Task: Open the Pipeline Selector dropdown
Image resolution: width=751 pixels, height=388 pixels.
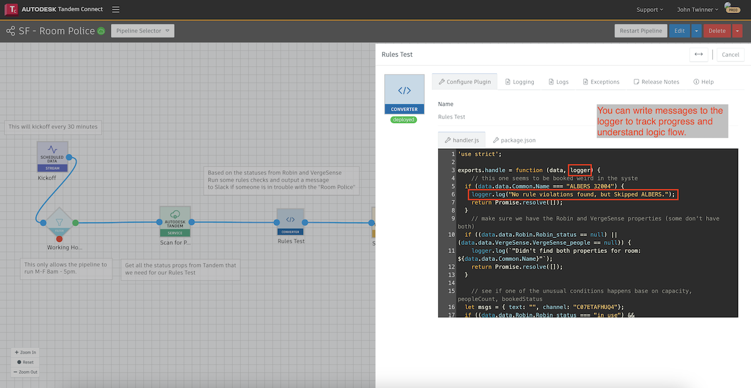Action: (x=143, y=31)
